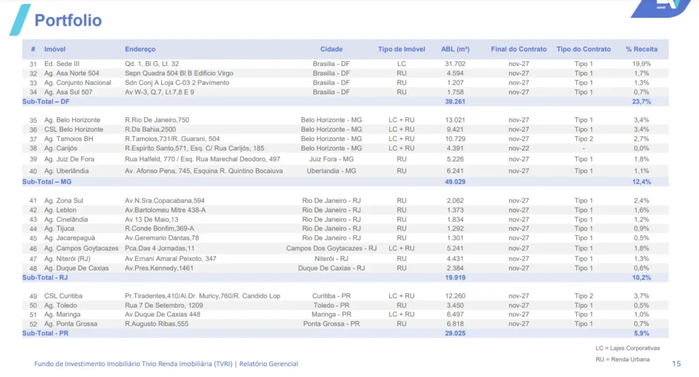The width and height of the screenshot is (699, 377).
Task: Click the % Receita column header
Action: point(641,49)
